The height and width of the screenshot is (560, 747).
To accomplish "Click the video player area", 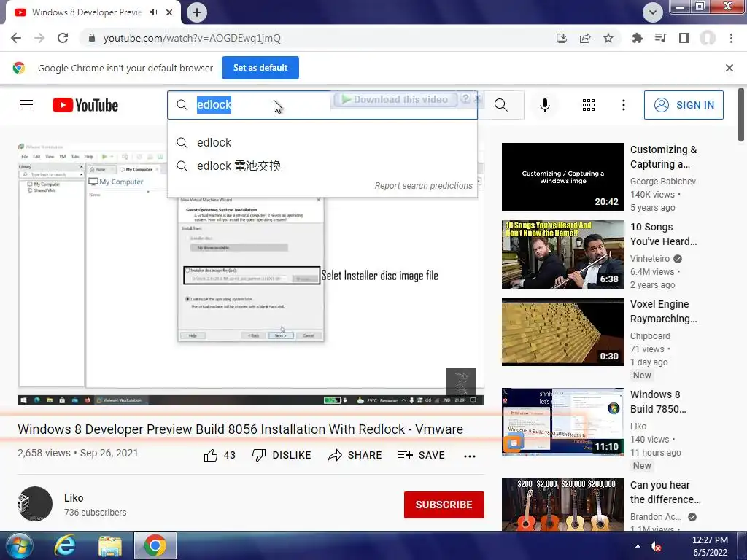I will click(x=251, y=274).
